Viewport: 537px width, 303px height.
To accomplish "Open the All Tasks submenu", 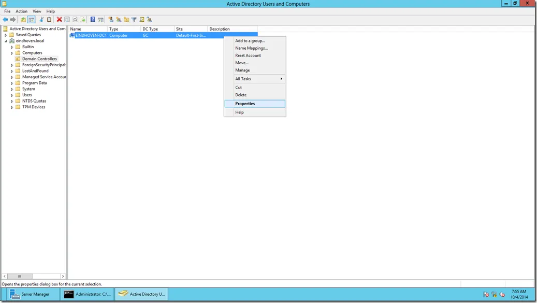I will click(x=255, y=79).
